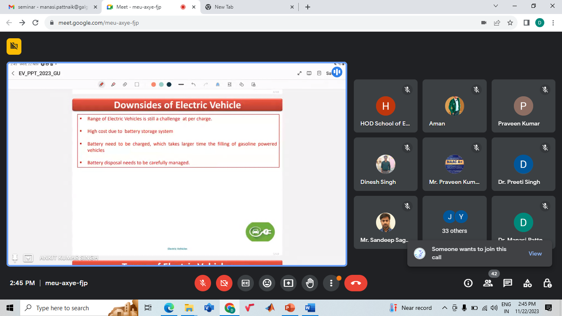Click the raise hand button
Image resolution: width=562 pixels, height=316 pixels.
[x=310, y=283]
